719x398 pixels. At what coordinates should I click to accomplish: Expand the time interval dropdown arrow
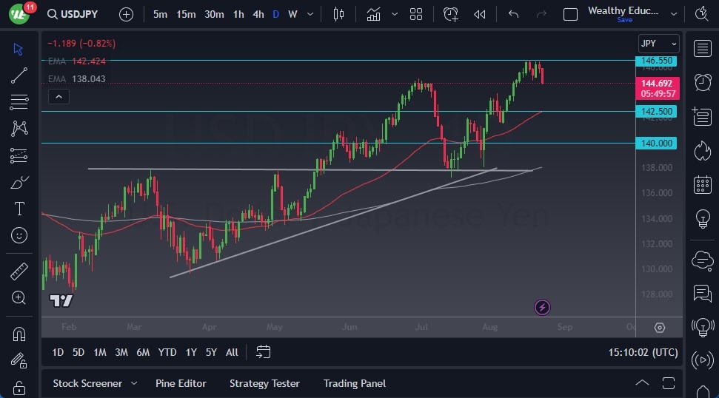pyautogui.click(x=311, y=14)
